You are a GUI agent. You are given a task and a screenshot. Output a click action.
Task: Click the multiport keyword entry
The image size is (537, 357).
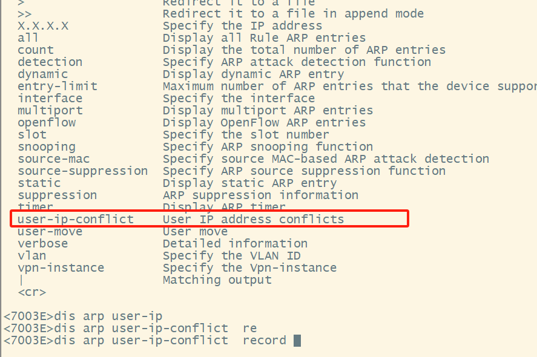[x=50, y=110]
